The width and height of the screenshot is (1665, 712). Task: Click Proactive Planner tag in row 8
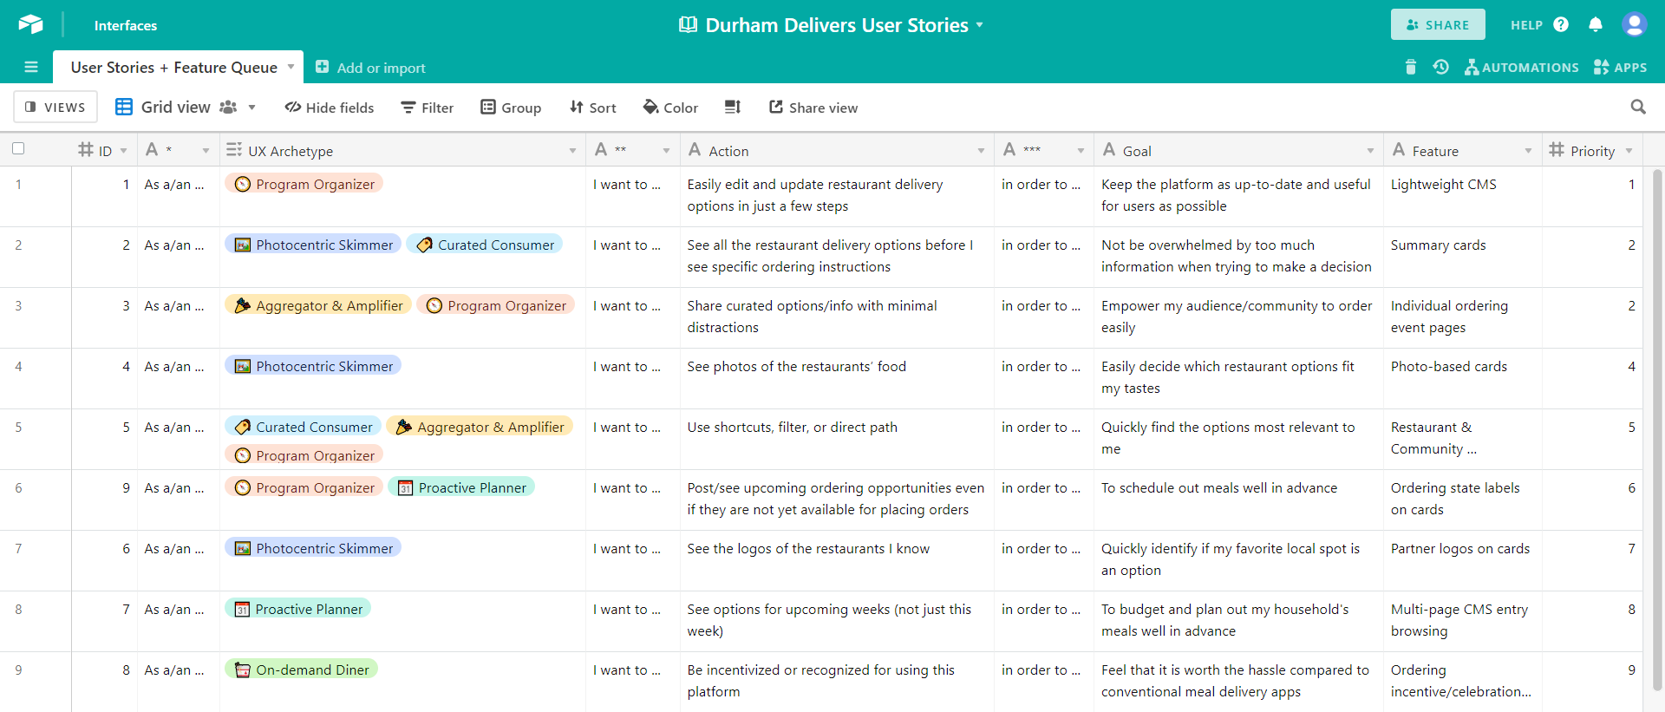click(x=298, y=609)
